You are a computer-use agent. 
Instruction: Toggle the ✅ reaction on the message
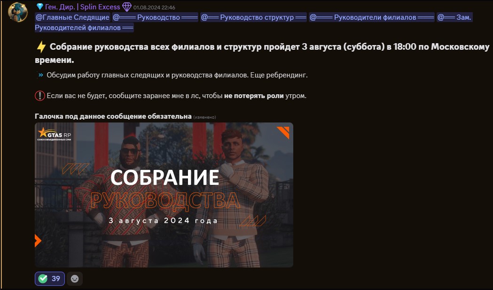tap(49, 278)
